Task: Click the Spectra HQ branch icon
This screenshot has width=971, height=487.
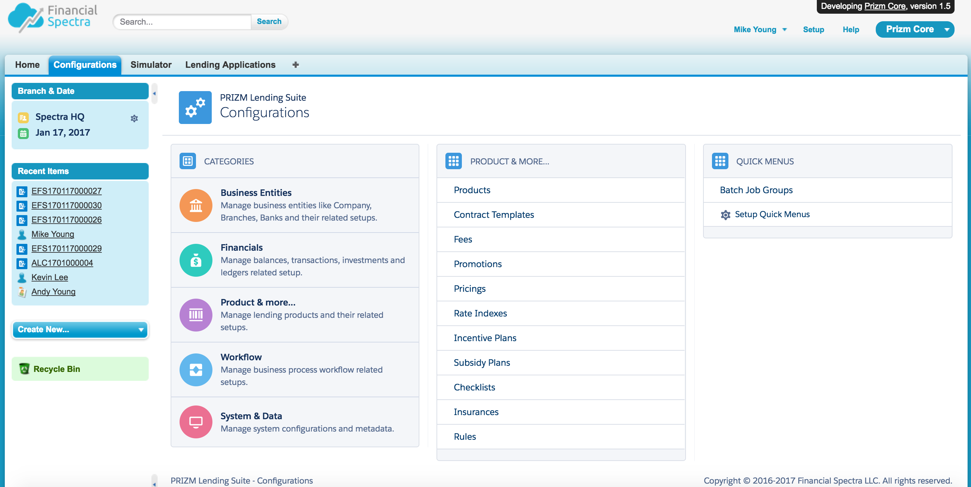Action: (23, 117)
